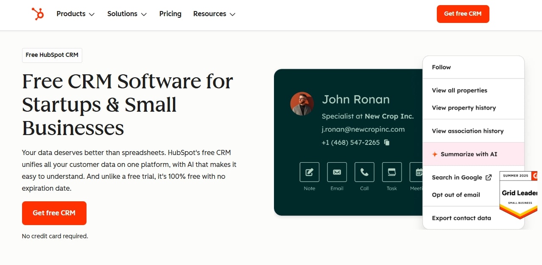Image resolution: width=542 pixels, height=265 pixels.
Task: Open the Note icon on contact card
Action: click(x=310, y=172)
